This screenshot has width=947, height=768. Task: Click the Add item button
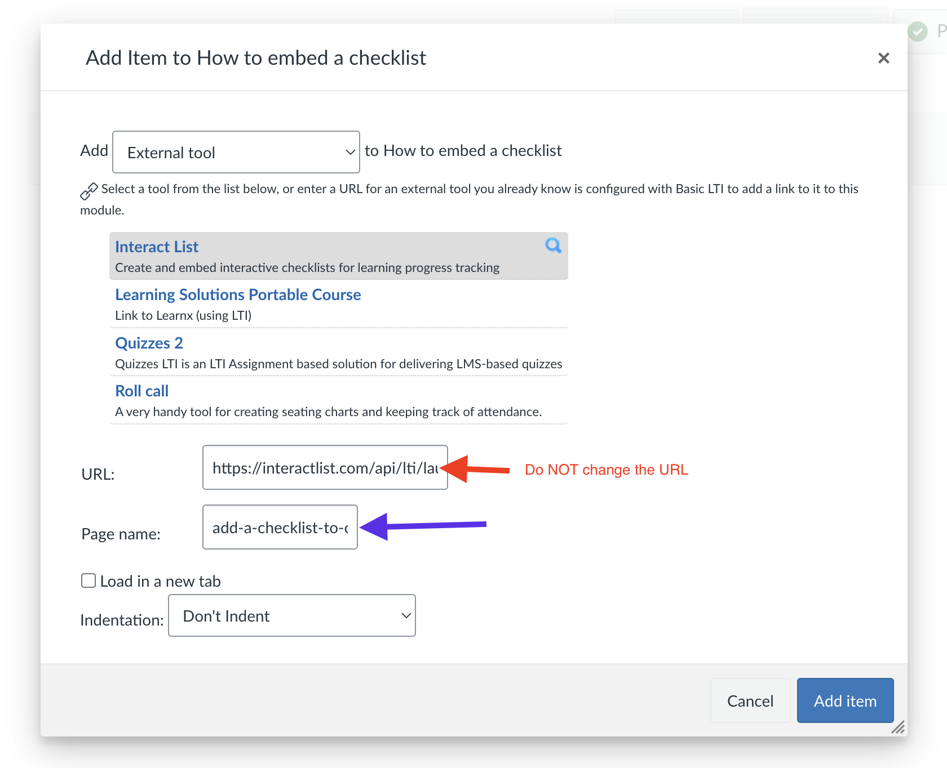845,700
